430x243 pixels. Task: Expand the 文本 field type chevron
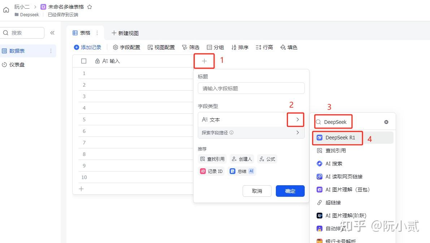click(x=297, y=120)
